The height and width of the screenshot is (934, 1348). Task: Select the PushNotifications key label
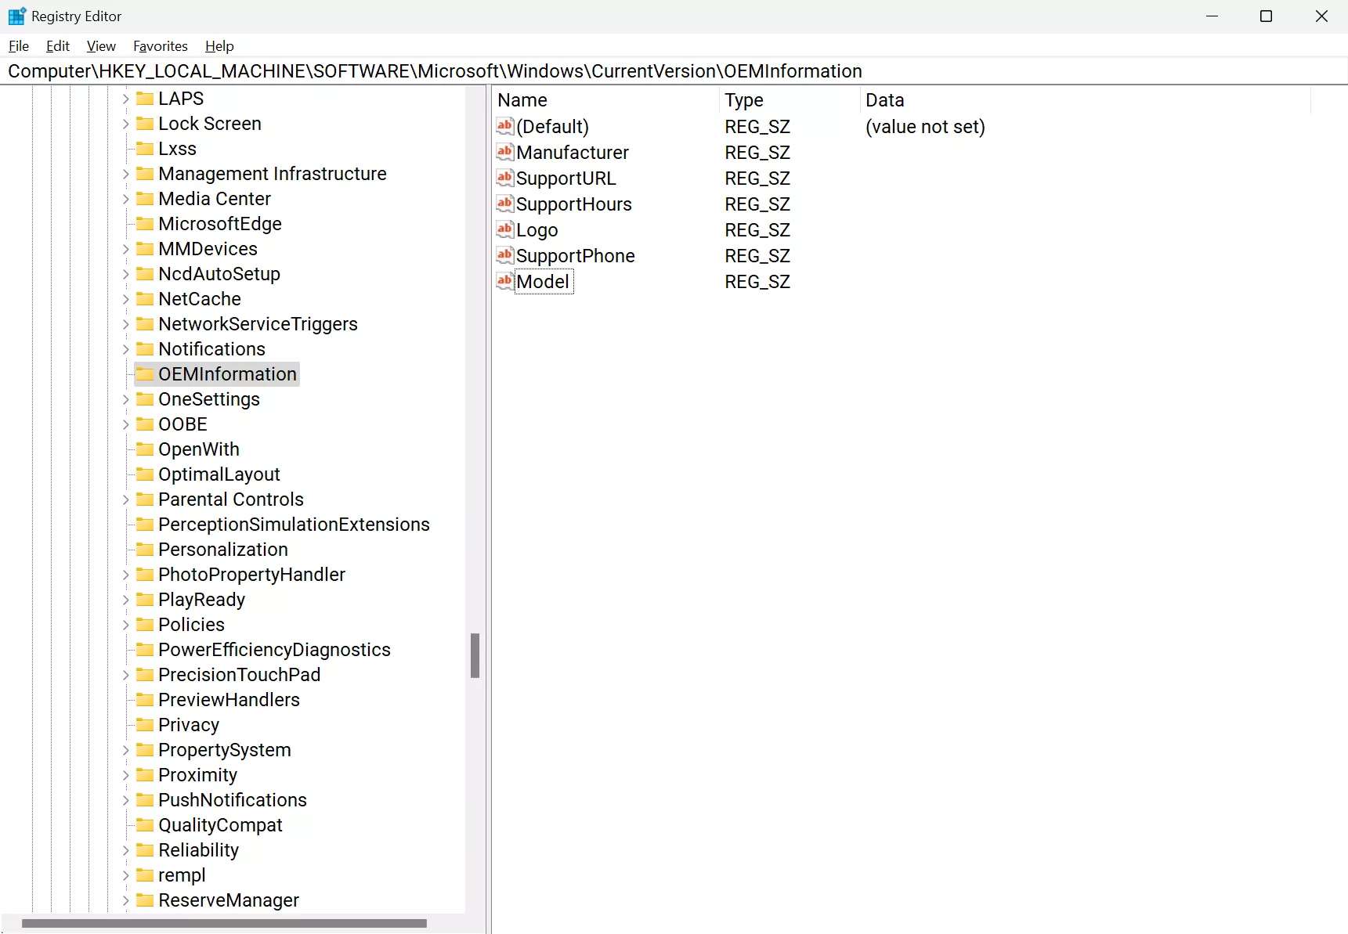[233, 800]
